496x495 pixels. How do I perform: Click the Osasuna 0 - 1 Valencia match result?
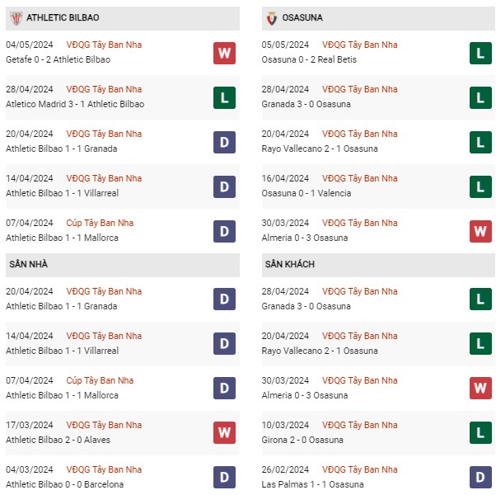coord(306,193)
